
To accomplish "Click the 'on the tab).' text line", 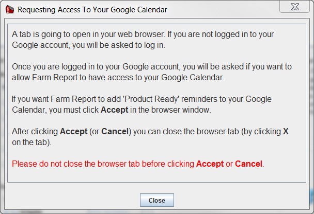I will [32, 142].
